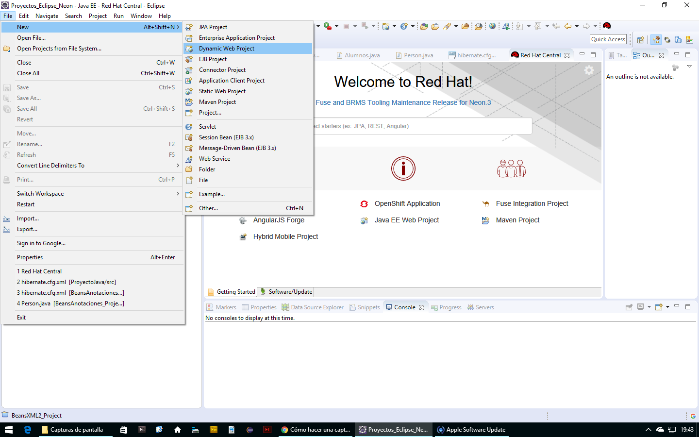Minimize the Outline view panel
The image size is (699, 437).
coord(677,54)
